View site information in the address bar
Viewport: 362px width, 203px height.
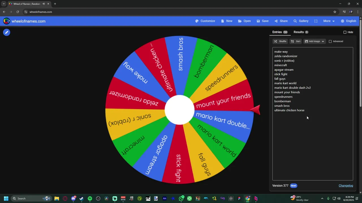coord(26,12)
